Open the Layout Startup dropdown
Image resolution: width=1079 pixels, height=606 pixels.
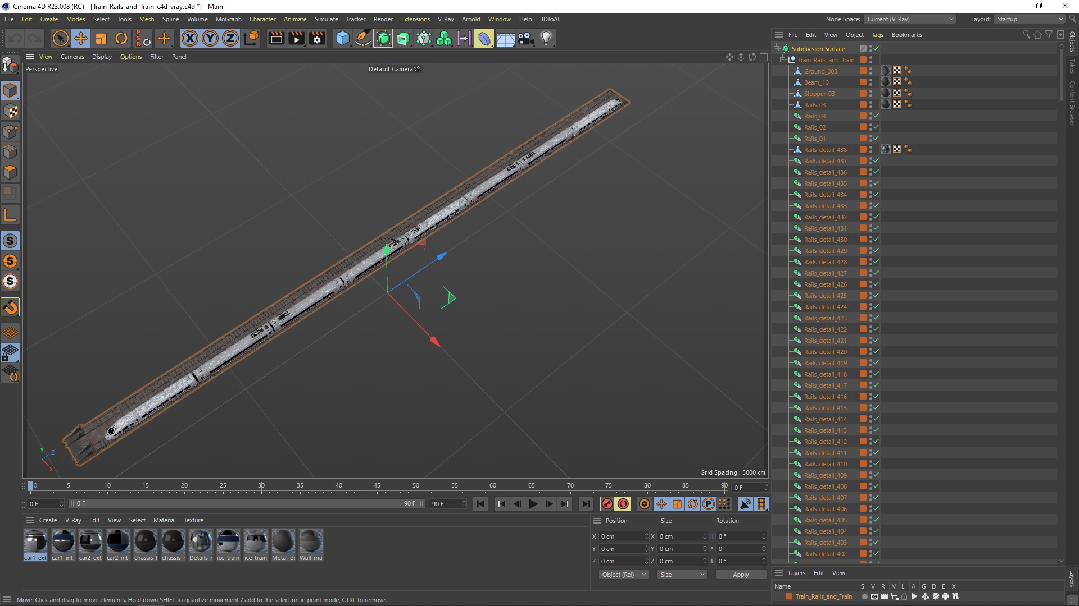(1030, 19)
